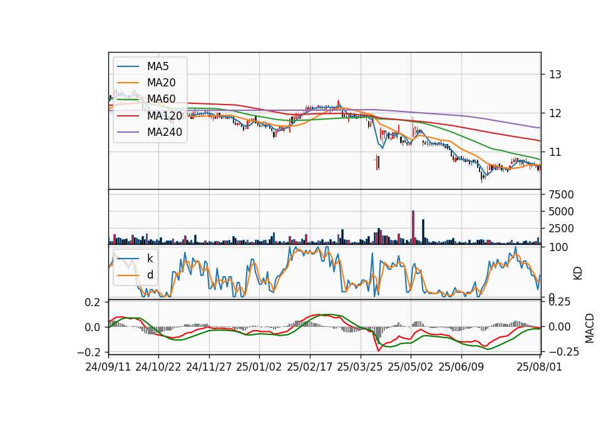The width and height of the screenshot is (601, 432).
Task: Click the 25/05/02 date axis label
Action: [x=411, y=367]
